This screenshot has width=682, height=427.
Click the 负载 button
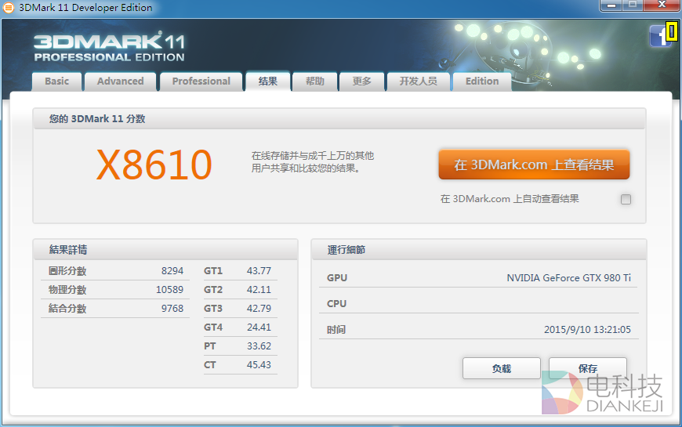click(501, 368)
